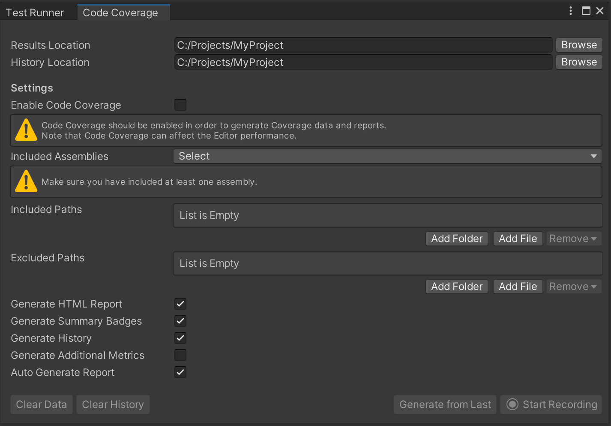The image size is (611, 426).
Task: Browse for the Results Location folder
Action: tap(579, 45)
